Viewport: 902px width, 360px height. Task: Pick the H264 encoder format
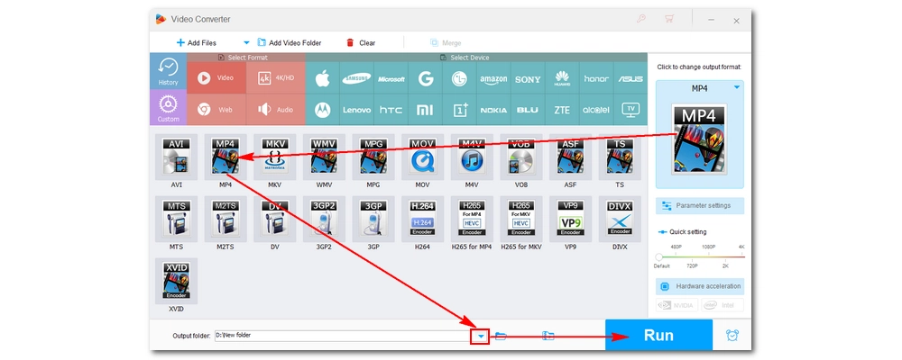pos(423,219)
